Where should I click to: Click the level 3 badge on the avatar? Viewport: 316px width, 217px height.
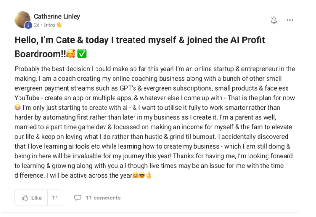tap(29, 25)
